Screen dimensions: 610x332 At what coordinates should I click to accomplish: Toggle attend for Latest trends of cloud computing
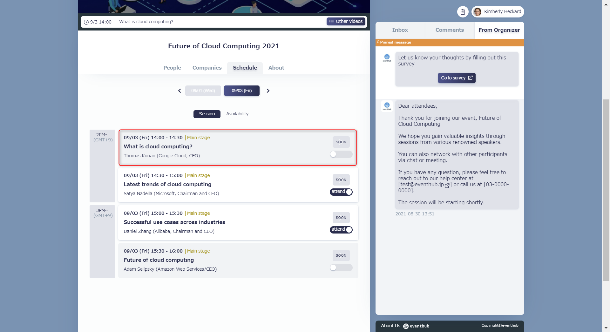tap(341, 192)
